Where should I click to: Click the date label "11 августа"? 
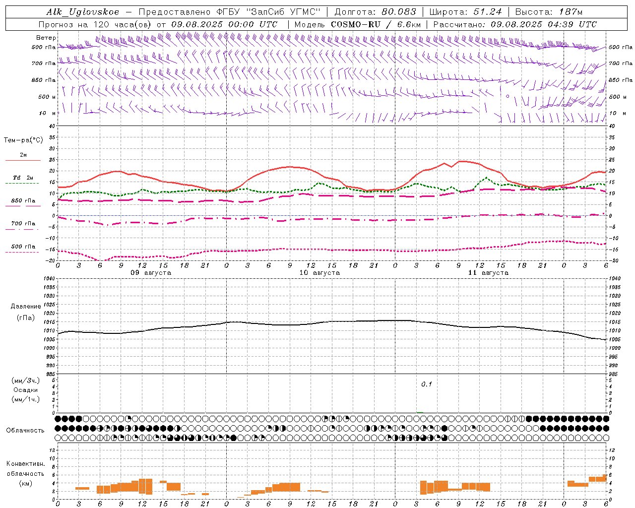point(488,273)
